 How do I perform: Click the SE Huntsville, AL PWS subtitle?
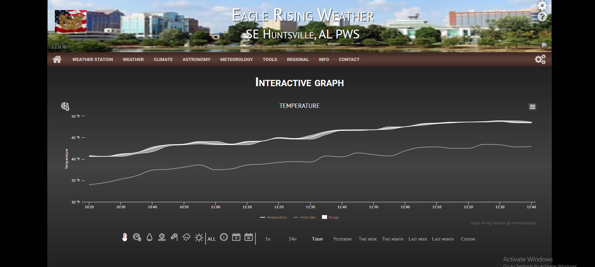point(303,34)
